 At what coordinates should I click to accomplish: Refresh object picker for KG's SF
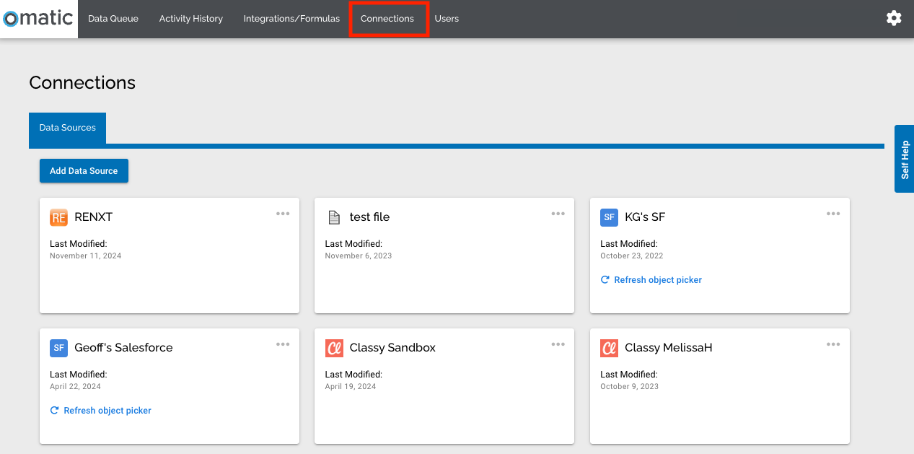point(657,280)
